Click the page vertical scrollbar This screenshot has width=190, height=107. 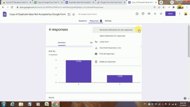(189, 41)
